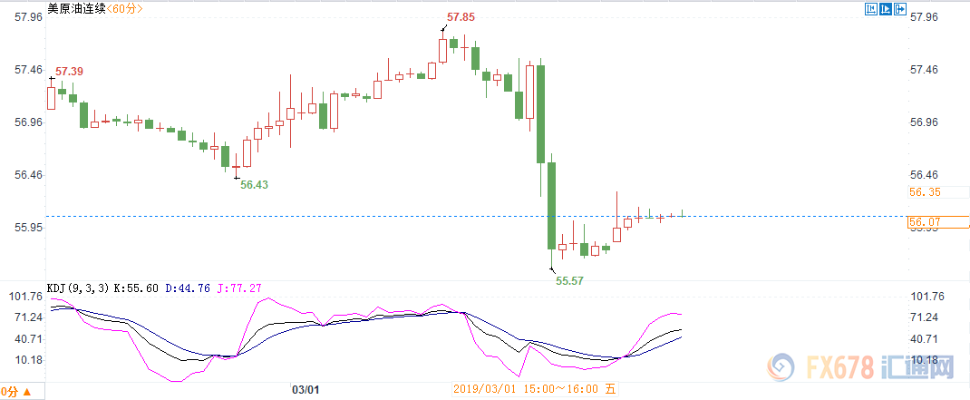Screen dimensions: 970x400
Task: Click the 03/01 date marker on time axis
Action: [305, 390]
